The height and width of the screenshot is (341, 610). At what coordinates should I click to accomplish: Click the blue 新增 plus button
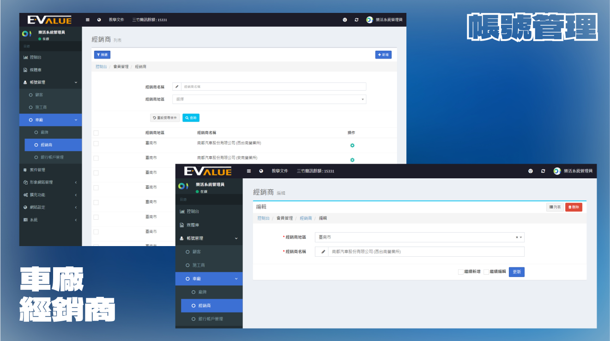(x=383, y=55)
